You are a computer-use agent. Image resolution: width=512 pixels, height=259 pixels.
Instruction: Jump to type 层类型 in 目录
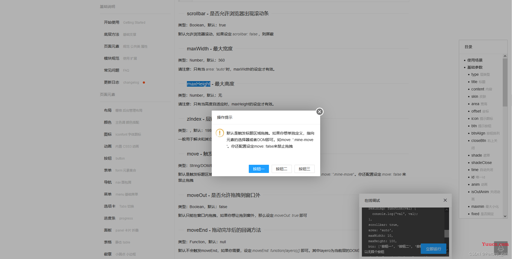click(x=480, y=74)
